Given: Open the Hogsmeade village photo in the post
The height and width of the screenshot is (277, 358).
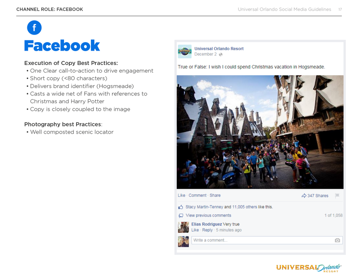Looking at the screenshot, I should tap(260, 132).
